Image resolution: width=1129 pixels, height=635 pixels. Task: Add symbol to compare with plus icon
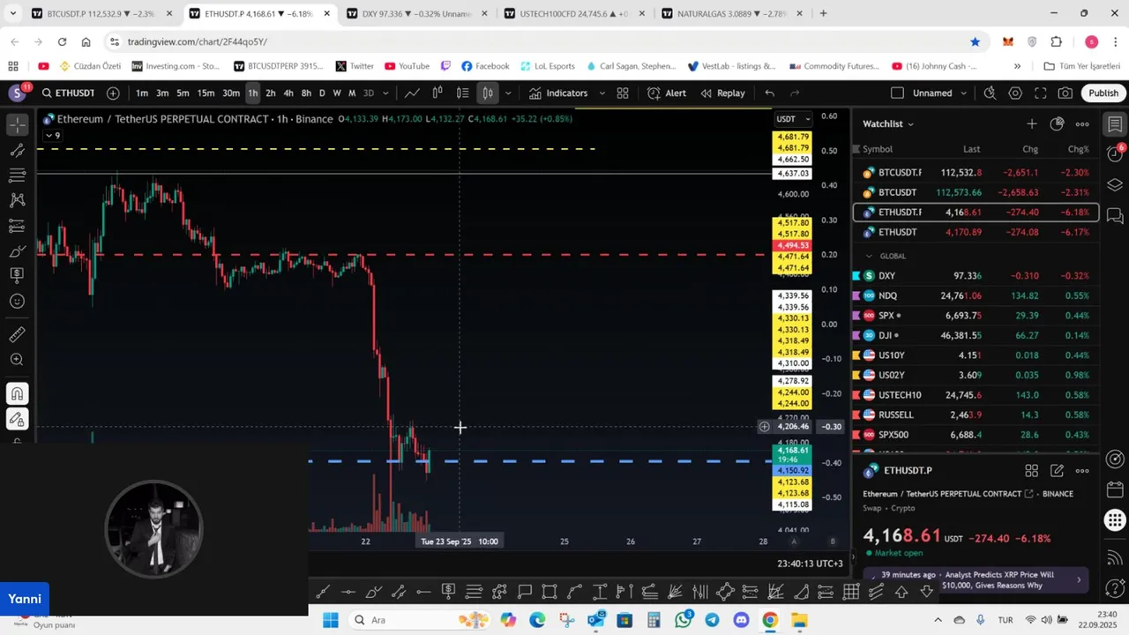pyautogui.click(x=113, y=93)
